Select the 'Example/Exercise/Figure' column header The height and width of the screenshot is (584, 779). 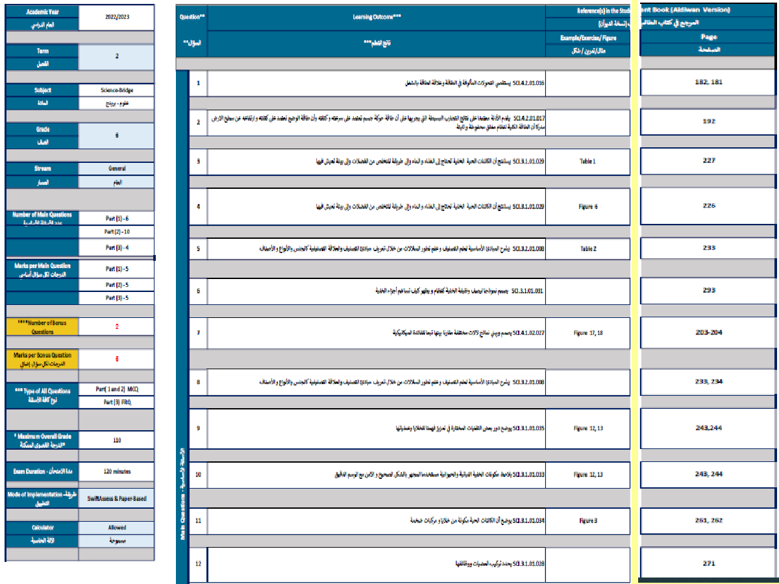[587, 38]
